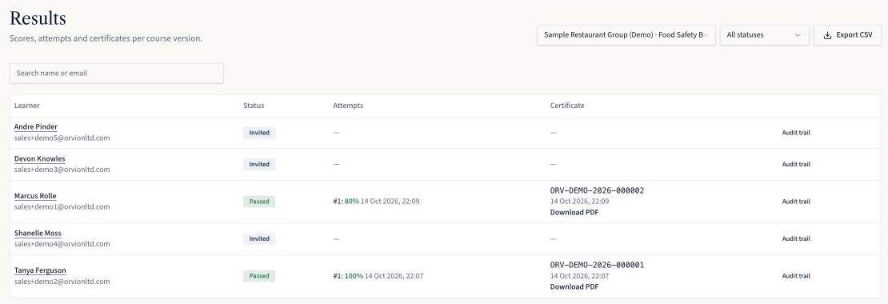Click the Invited badge for Andre Pinder
This screenshot has width=888, height=304.
259,133
